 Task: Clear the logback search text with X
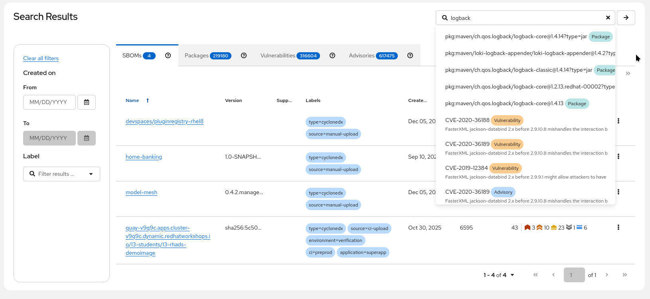608,18
